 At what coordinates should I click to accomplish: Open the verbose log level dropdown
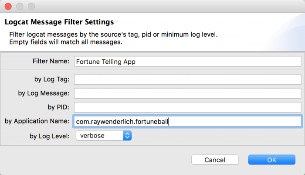click(x=104, y=135)
